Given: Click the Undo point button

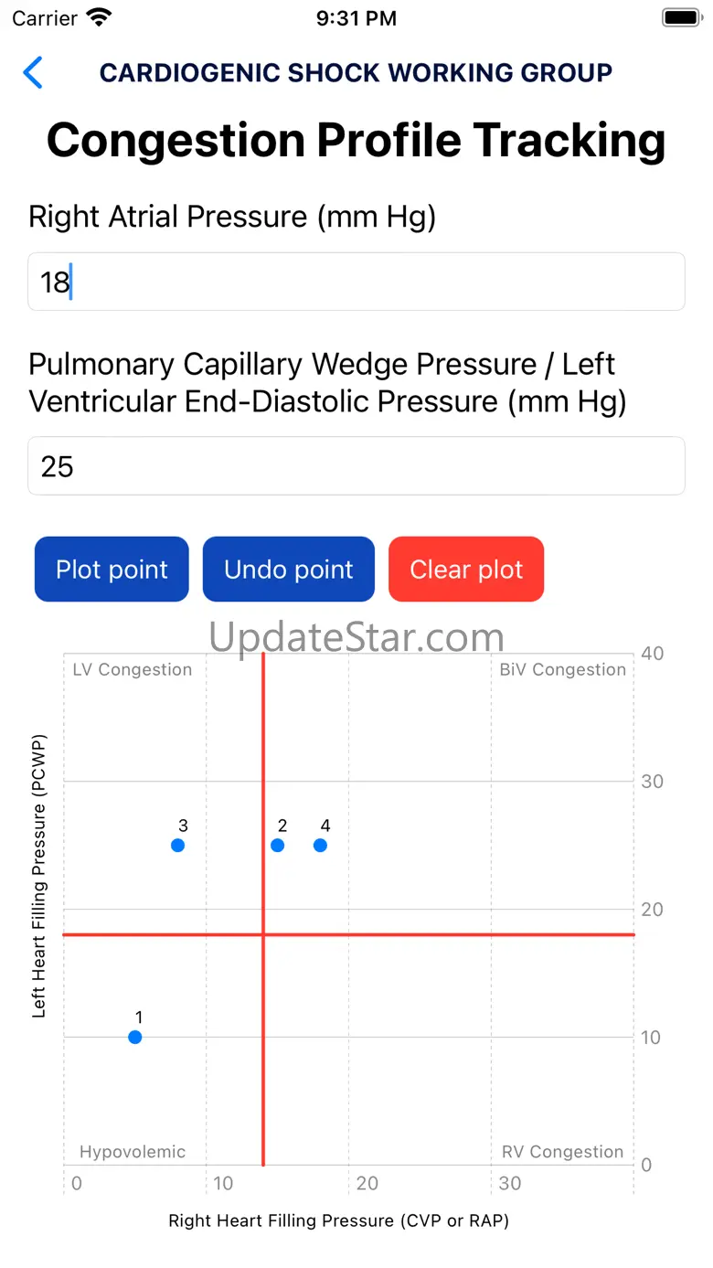Looking at the screenshot, I should point(289,570).
